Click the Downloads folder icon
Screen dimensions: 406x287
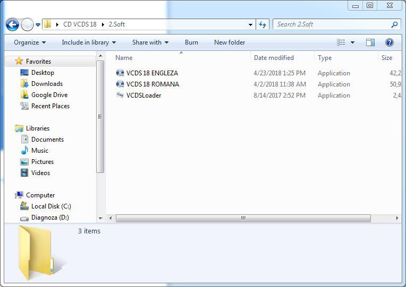tap(24, 83)
